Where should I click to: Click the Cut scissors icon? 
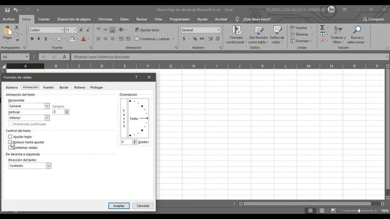pyautogui.click(x=16, y=27)
